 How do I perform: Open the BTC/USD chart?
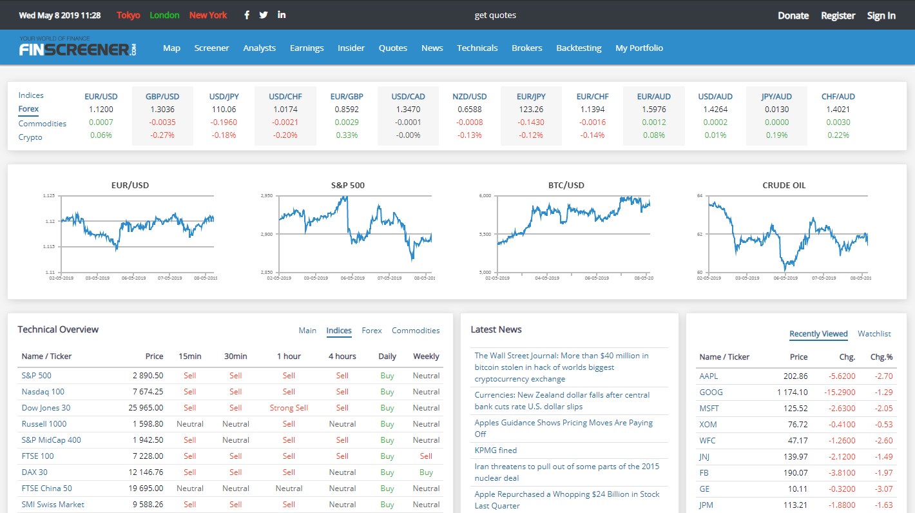click(x=566, y=231)
